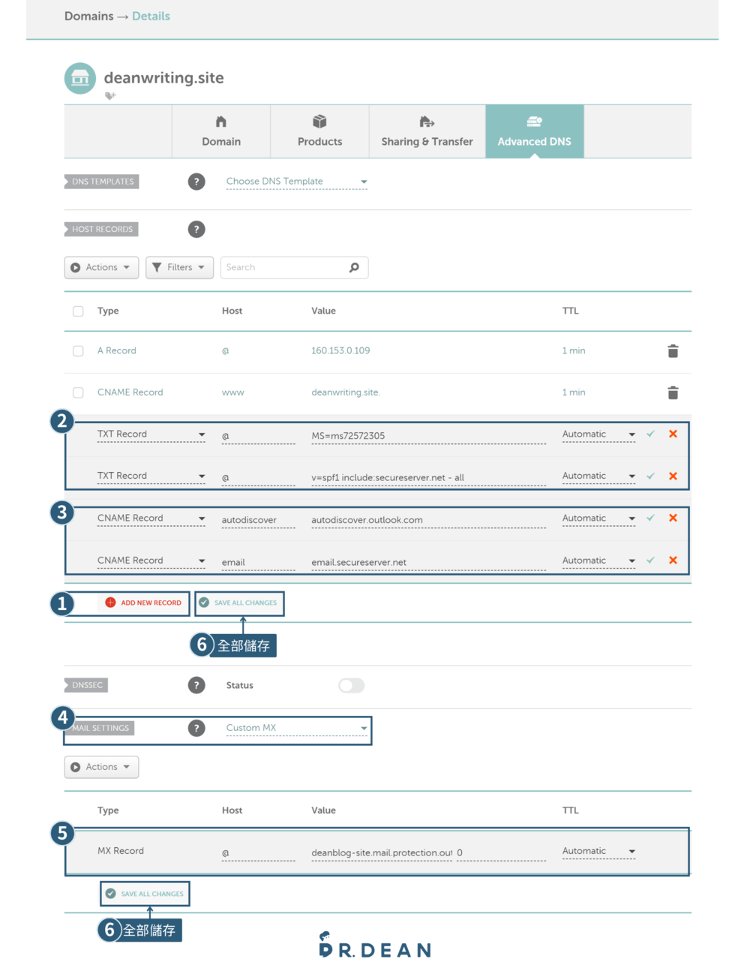Toggle the DNSSEC Status switch
Screen dimensions: 750x977
click(x=351, y=685)
